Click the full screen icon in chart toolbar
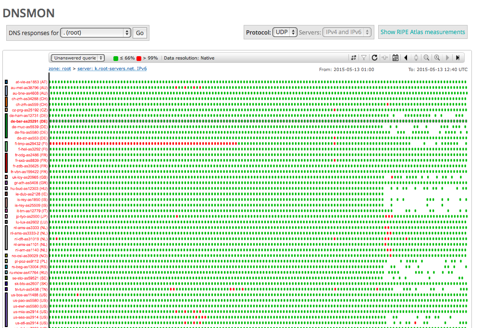 coord(354,58)
